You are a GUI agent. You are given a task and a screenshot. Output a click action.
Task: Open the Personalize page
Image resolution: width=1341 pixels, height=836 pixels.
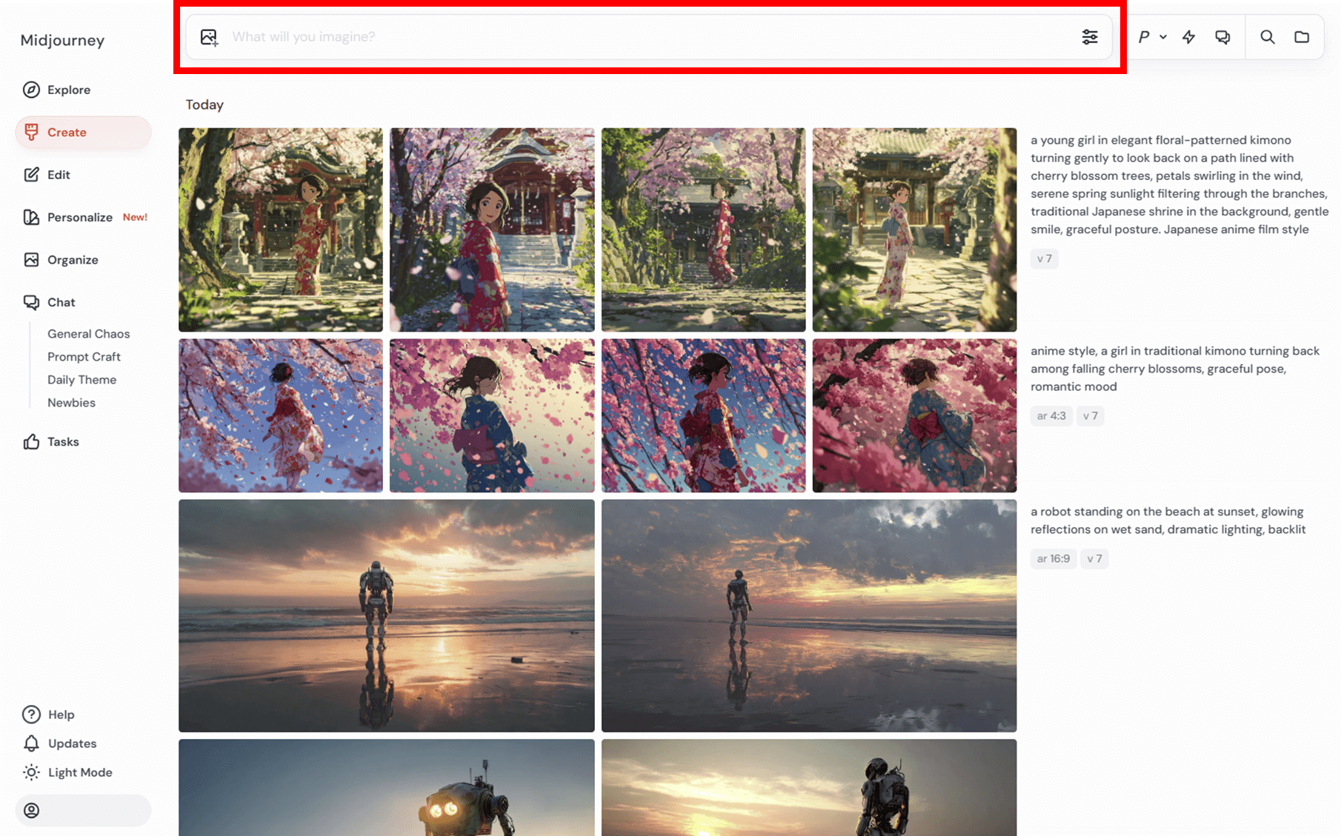click(x=80, y=217)
